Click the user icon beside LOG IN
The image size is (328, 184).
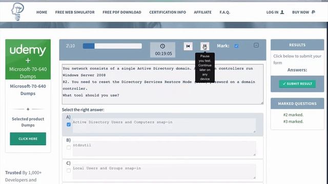(x=282, y=12)
